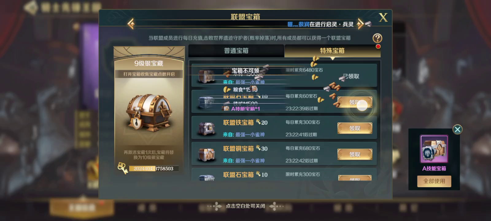Click the A技能宝箱 item icon
Screen dimensions: 491x221
(434, 149)
